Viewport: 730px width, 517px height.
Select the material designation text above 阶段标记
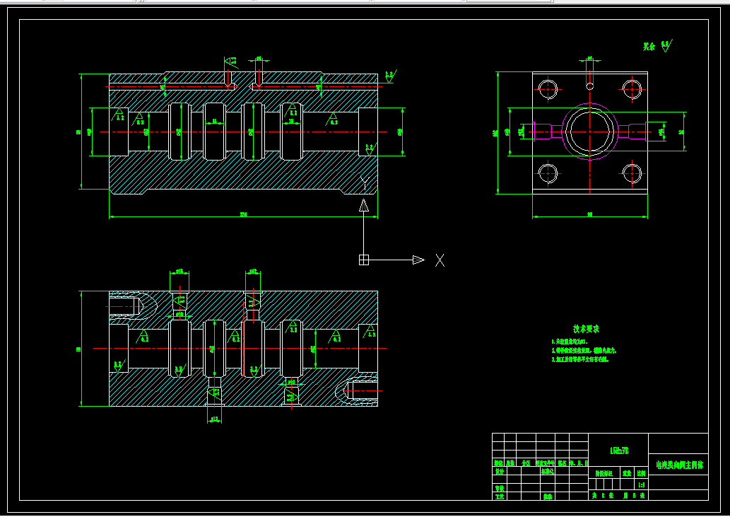pos(619,451)
